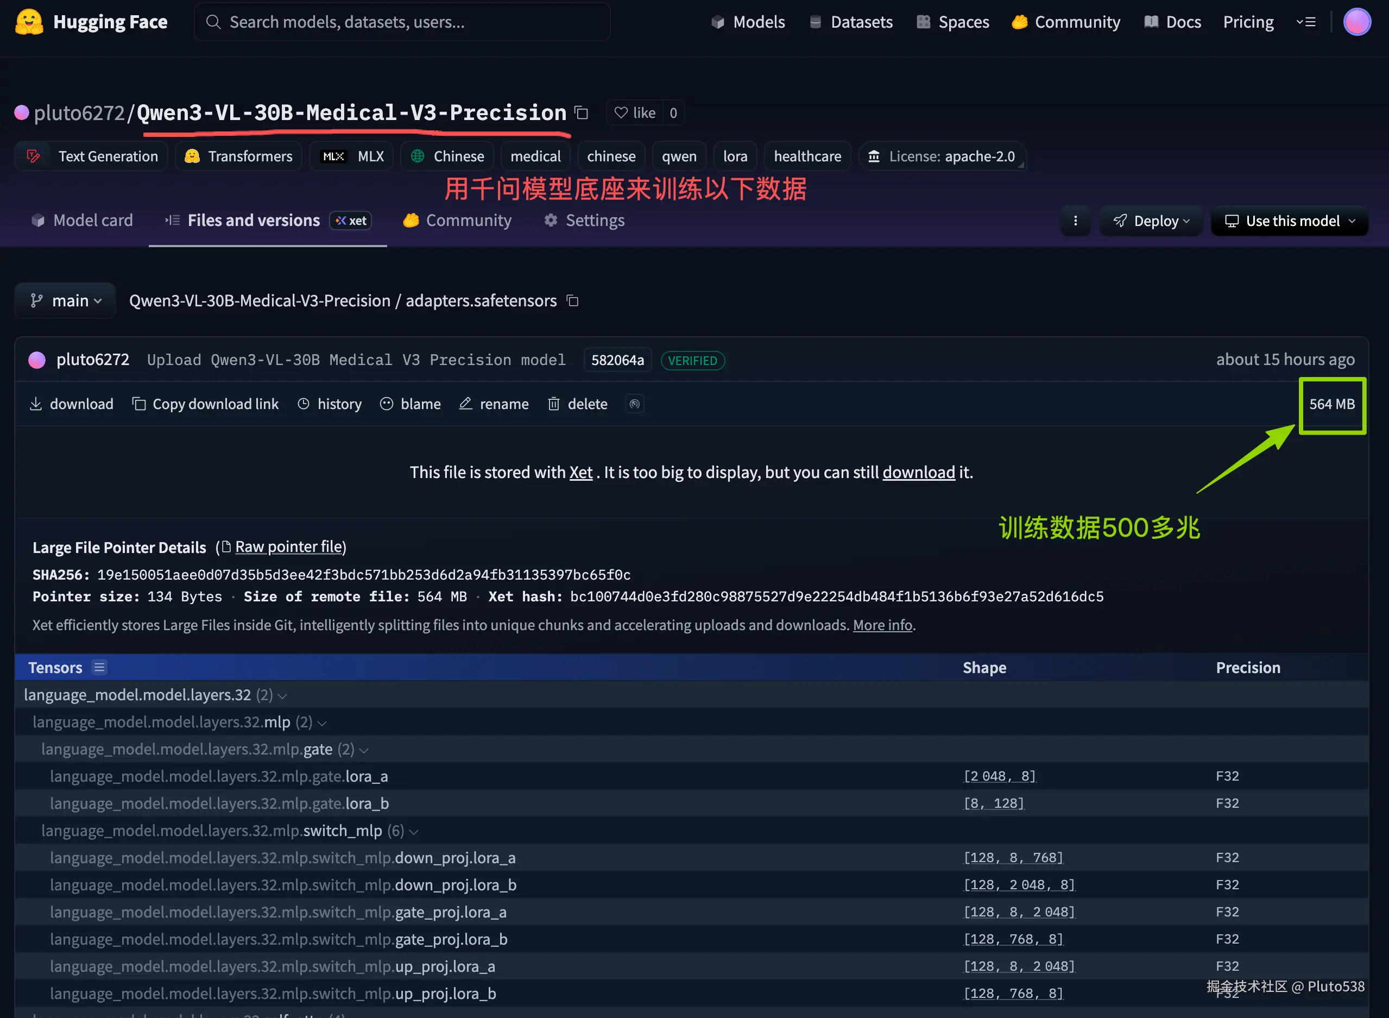Open the main branch dropdown

pyautogui.click(x=65, y=301)
